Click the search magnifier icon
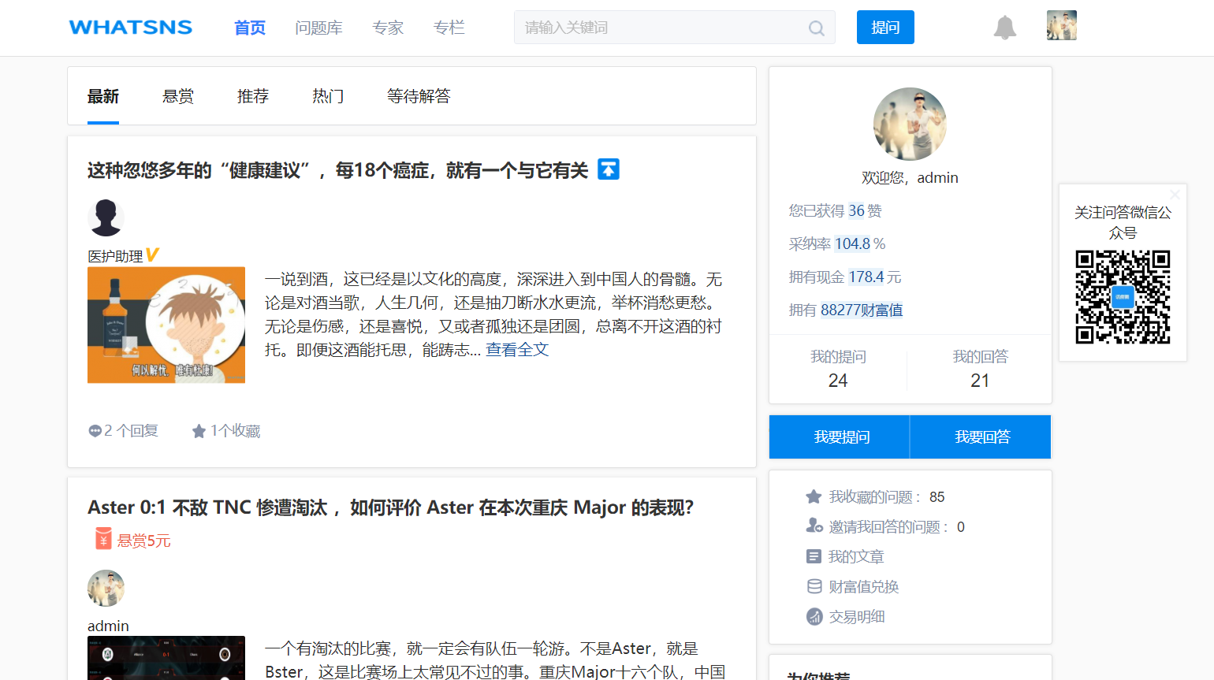The width and height of the screenshot is (1214, 680). pyautogui.click(x=816, y=28)
